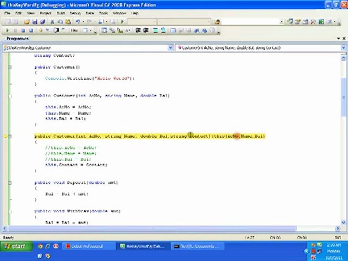Step Over the current statement
Viewport: 348px width, 261px height.
pos(56,30)
